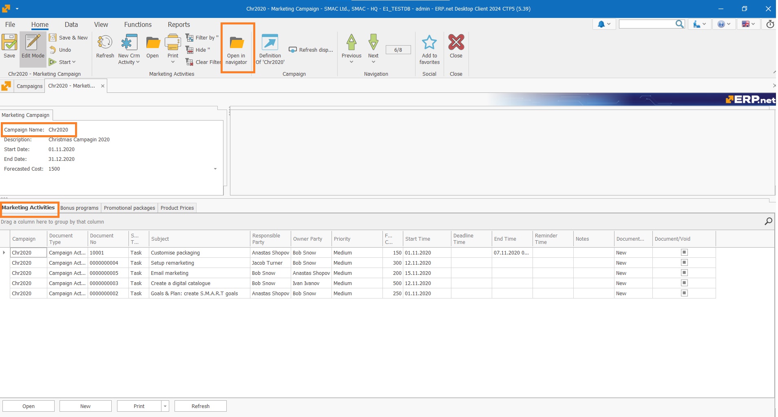Click the timer icon at top right
This screenshot has width=778, height=417.
click(770, 24)
